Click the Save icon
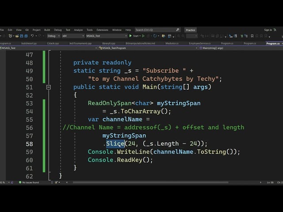The image size is (283, 212). [x=22, y=36]
